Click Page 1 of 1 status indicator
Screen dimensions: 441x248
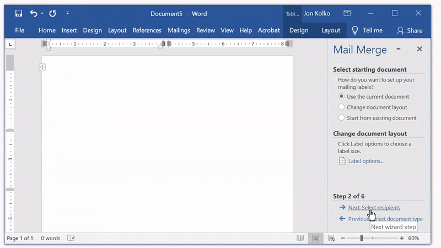(20, 238)
